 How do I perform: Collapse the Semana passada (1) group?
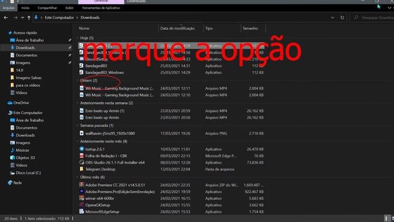[x=78, y=125]
